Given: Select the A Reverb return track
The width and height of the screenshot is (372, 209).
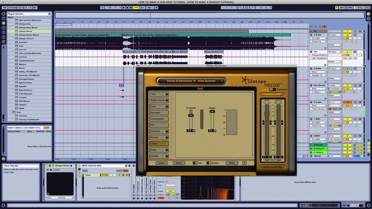Looking at the screenshot, I should click(x=319, y=145).
